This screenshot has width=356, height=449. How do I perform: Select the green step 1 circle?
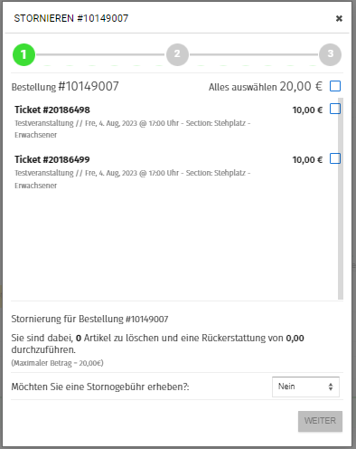point(23,54)
